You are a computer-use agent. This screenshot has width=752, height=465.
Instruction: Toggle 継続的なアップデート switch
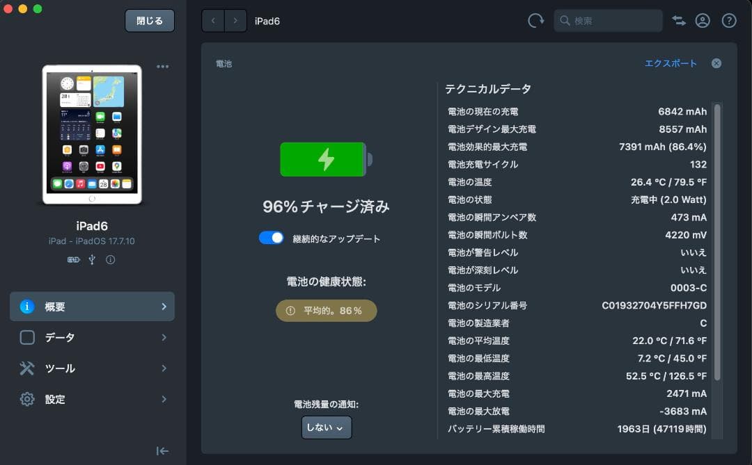[x=272, y=238]
